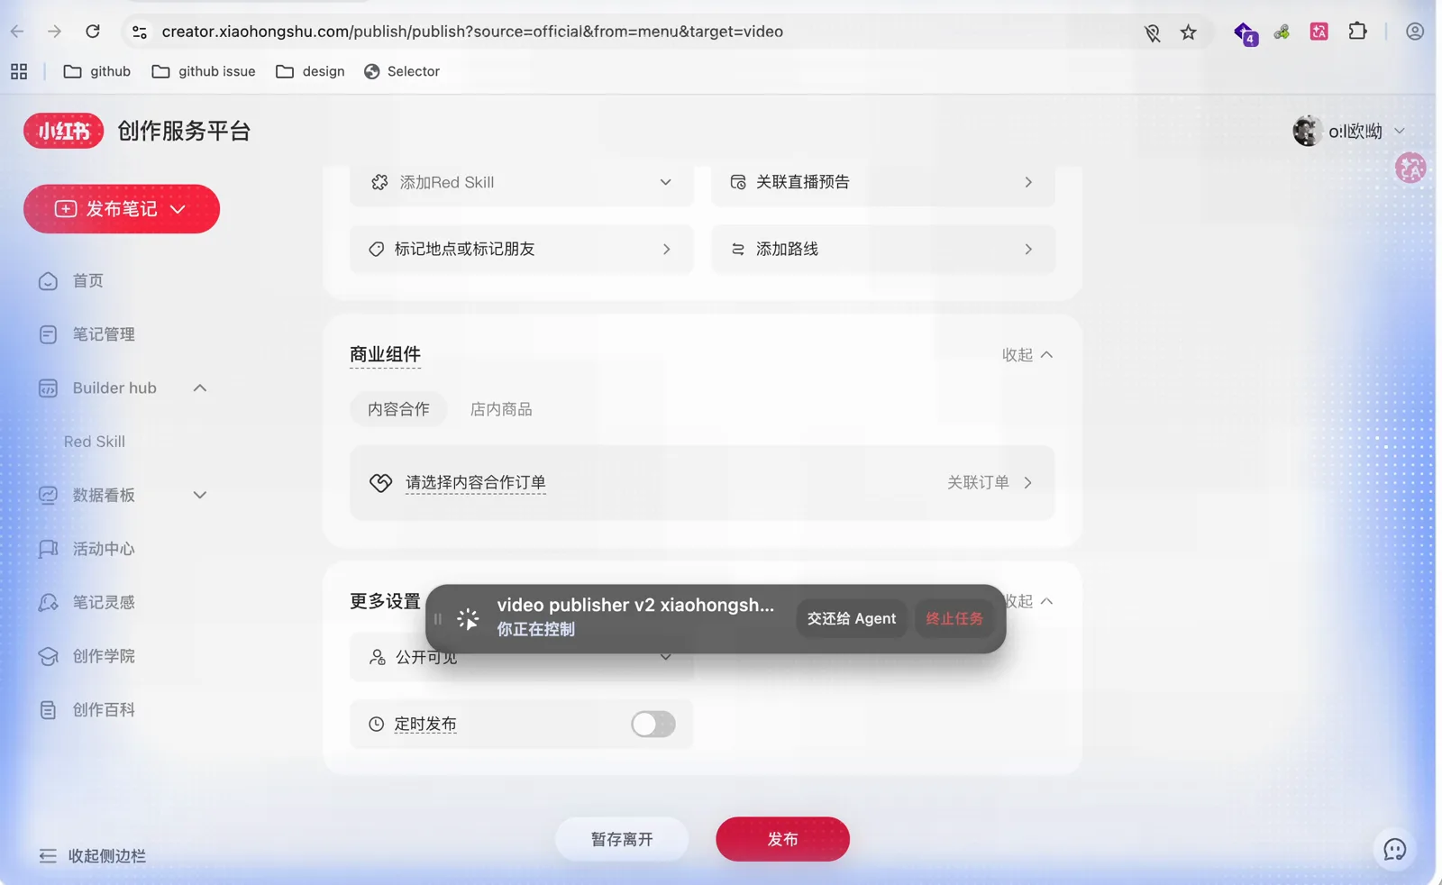Select the 内容合作 tab
Viewport: 1442px width, 885px height.
point(398,409)
